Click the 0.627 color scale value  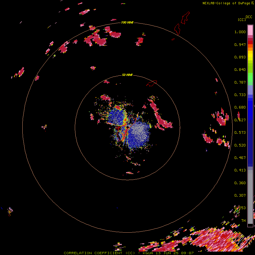240,120
